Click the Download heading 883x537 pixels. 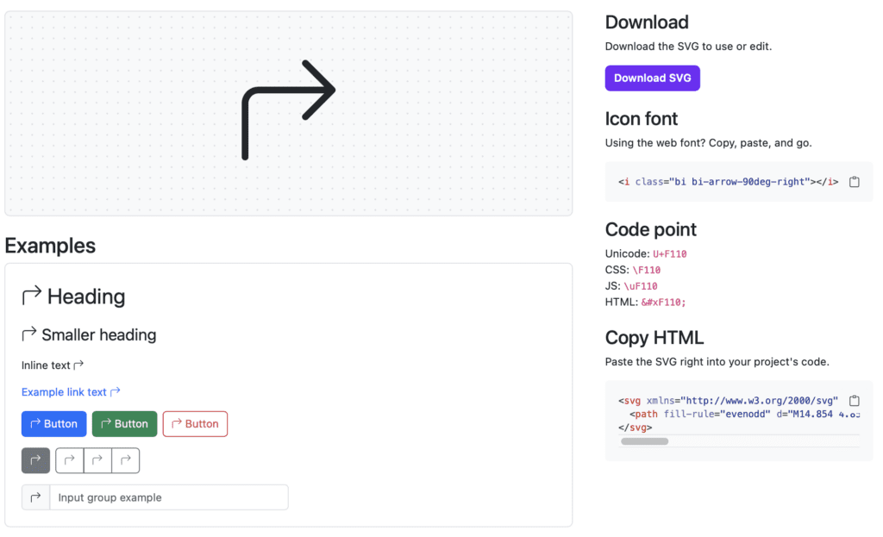[647, 22]
